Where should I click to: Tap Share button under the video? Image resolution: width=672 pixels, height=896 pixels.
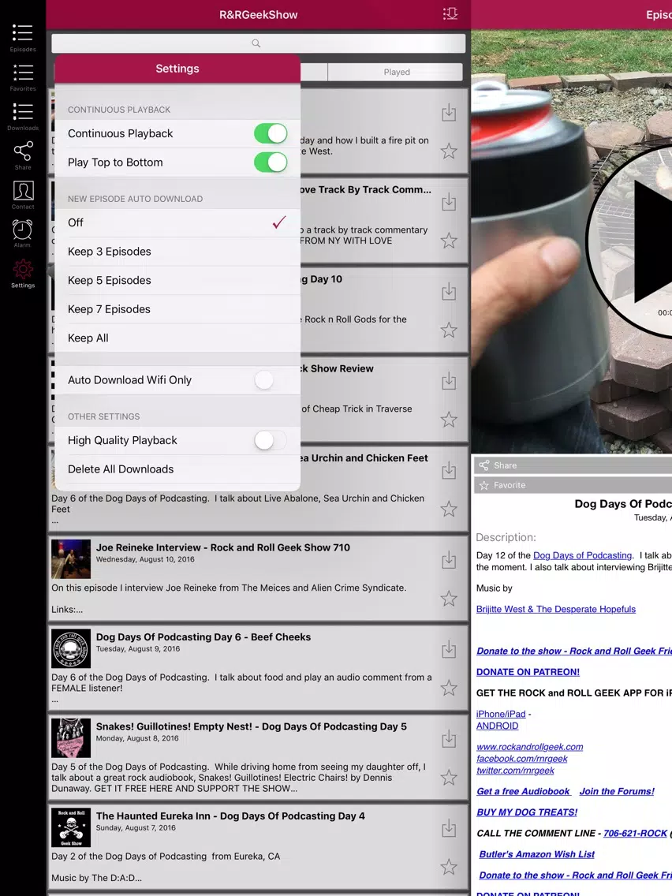(x=573, y=465)
